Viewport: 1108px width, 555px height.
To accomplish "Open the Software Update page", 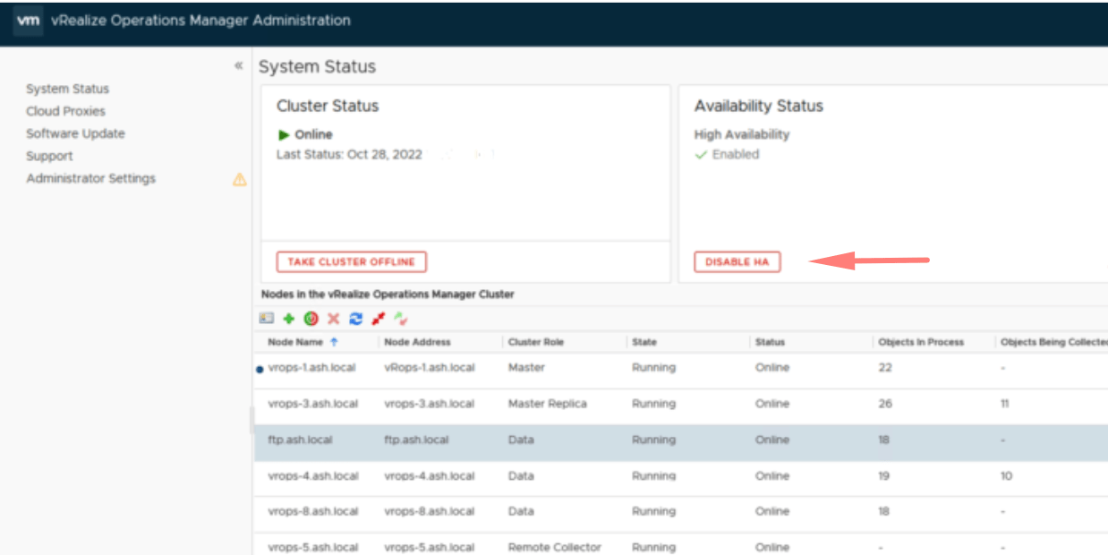I will (75, 133).
